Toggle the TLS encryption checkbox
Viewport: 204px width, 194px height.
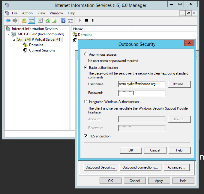85,136
